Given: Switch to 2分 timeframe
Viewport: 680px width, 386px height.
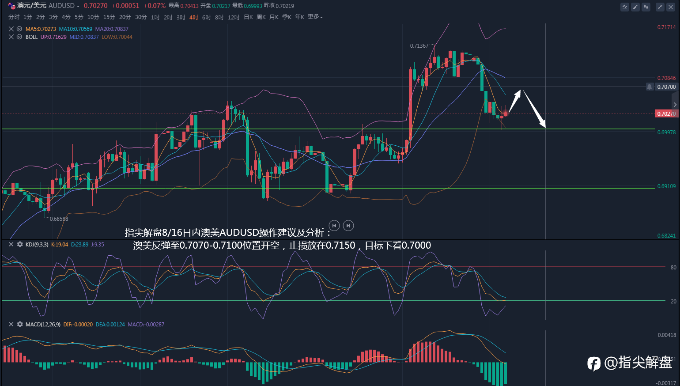Looking at the screenshot, I should point(41,17).
